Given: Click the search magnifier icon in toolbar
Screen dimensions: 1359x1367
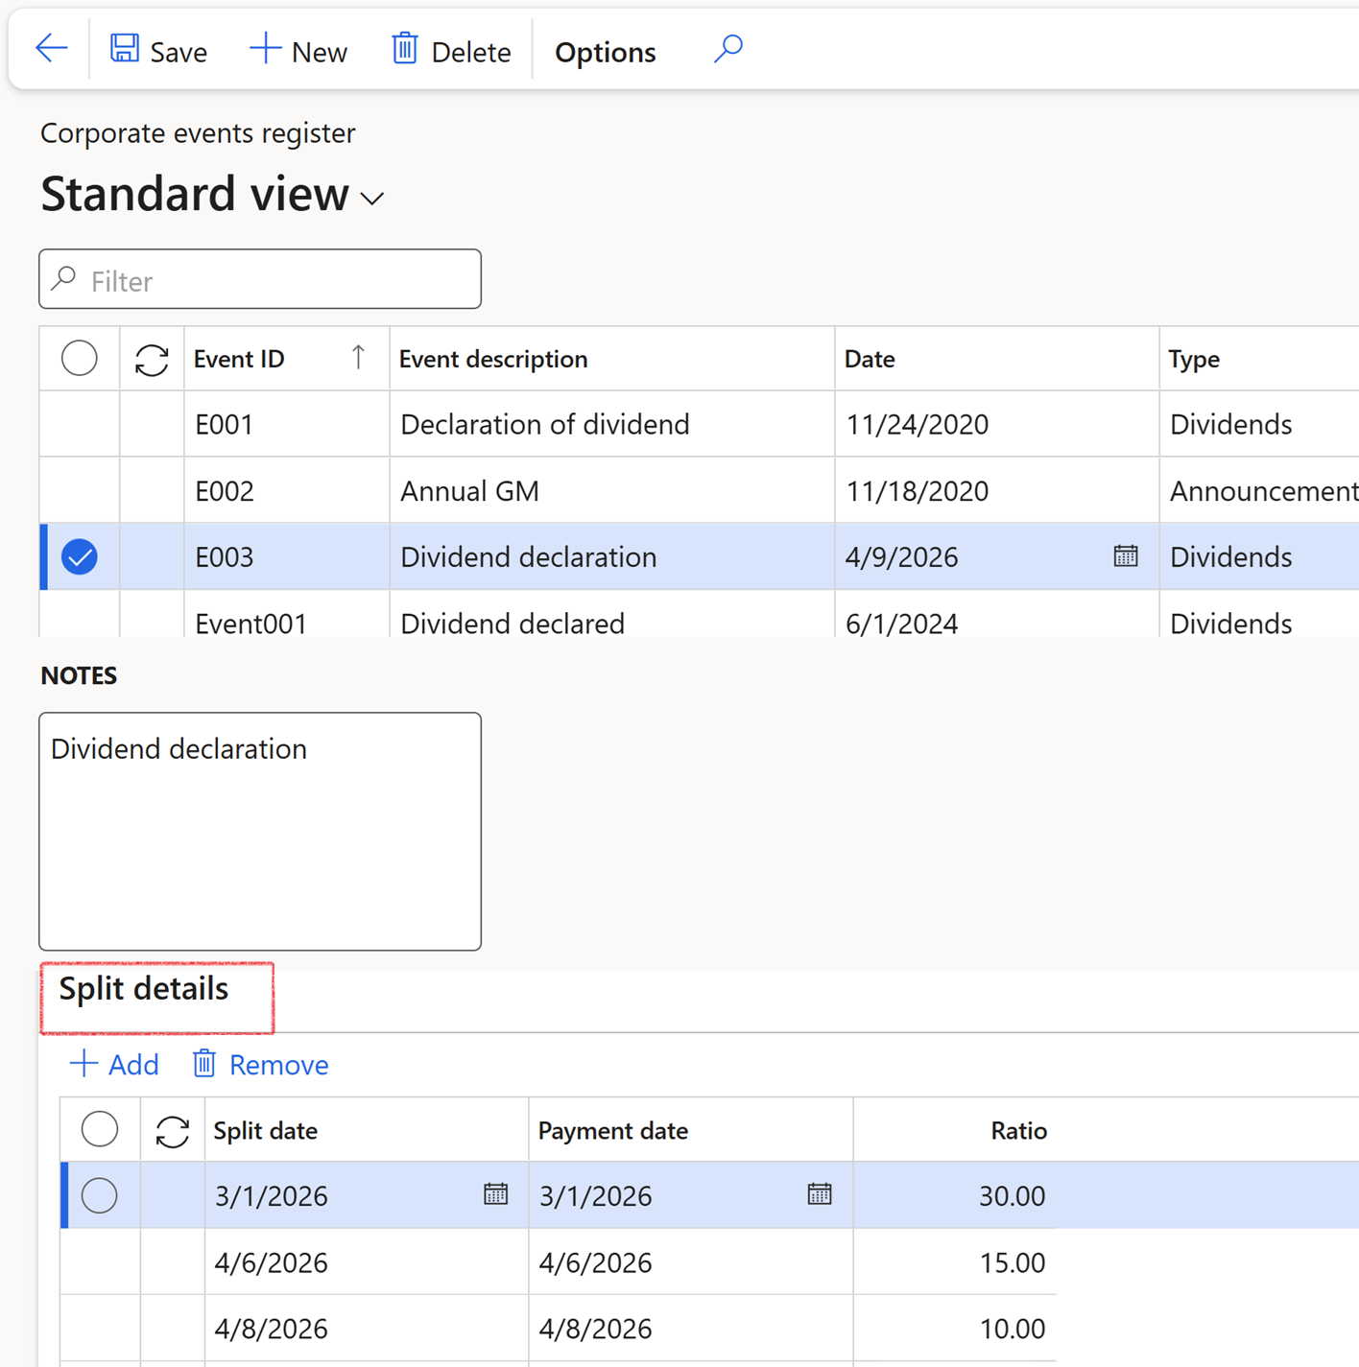Looking at the screenshot, I should coord(728,49).
